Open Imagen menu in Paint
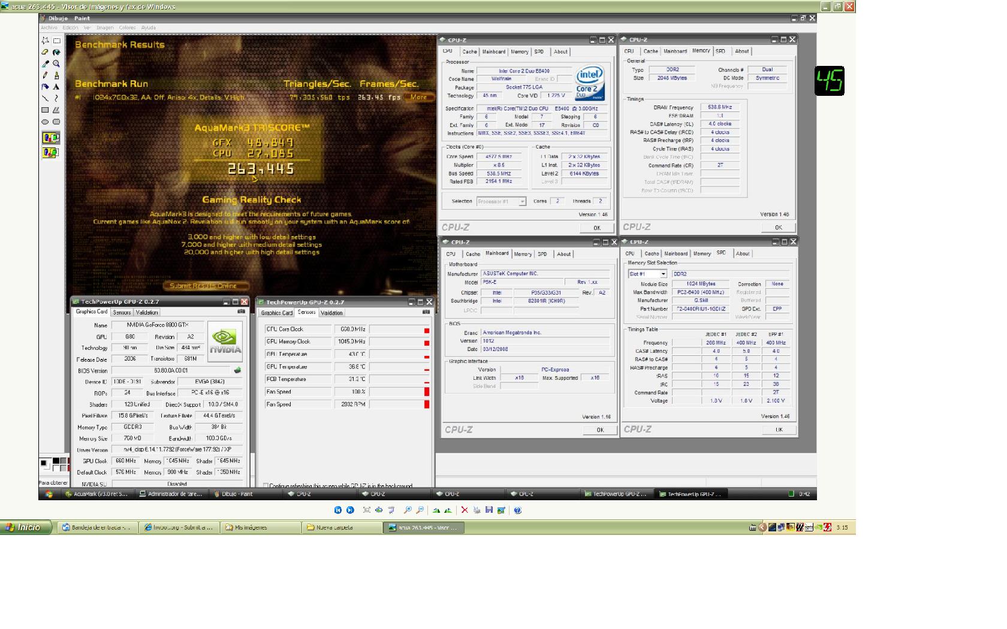 point(105,28)
